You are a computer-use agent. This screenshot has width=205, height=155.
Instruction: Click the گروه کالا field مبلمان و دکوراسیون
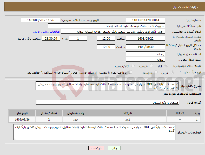[108, 103]
